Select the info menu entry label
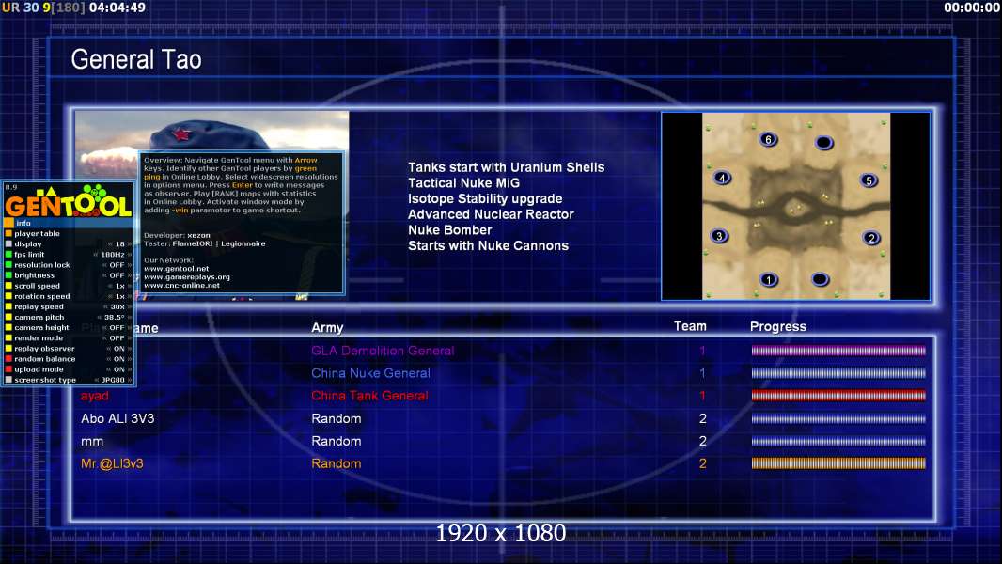Viewport: 1002px width, 564px height. pyautogui.click(x=23, y=223)
